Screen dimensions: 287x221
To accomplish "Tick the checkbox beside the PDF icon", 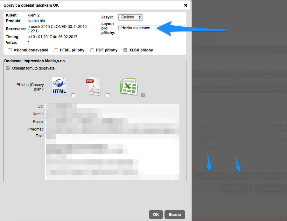I will pyautogui.click(x=108, y=95).
